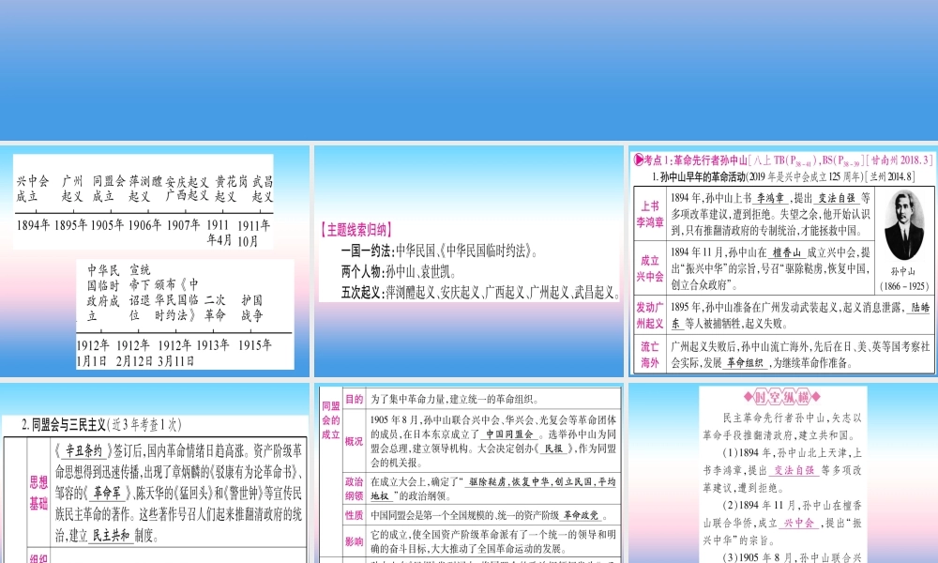Image resolution: width=938 pixels, height=563 pixels.
Task: Click the 【主题线索归纳】 heading
Action: [356, 230]
